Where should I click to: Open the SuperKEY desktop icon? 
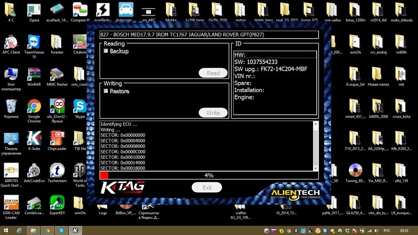[57, 205]
